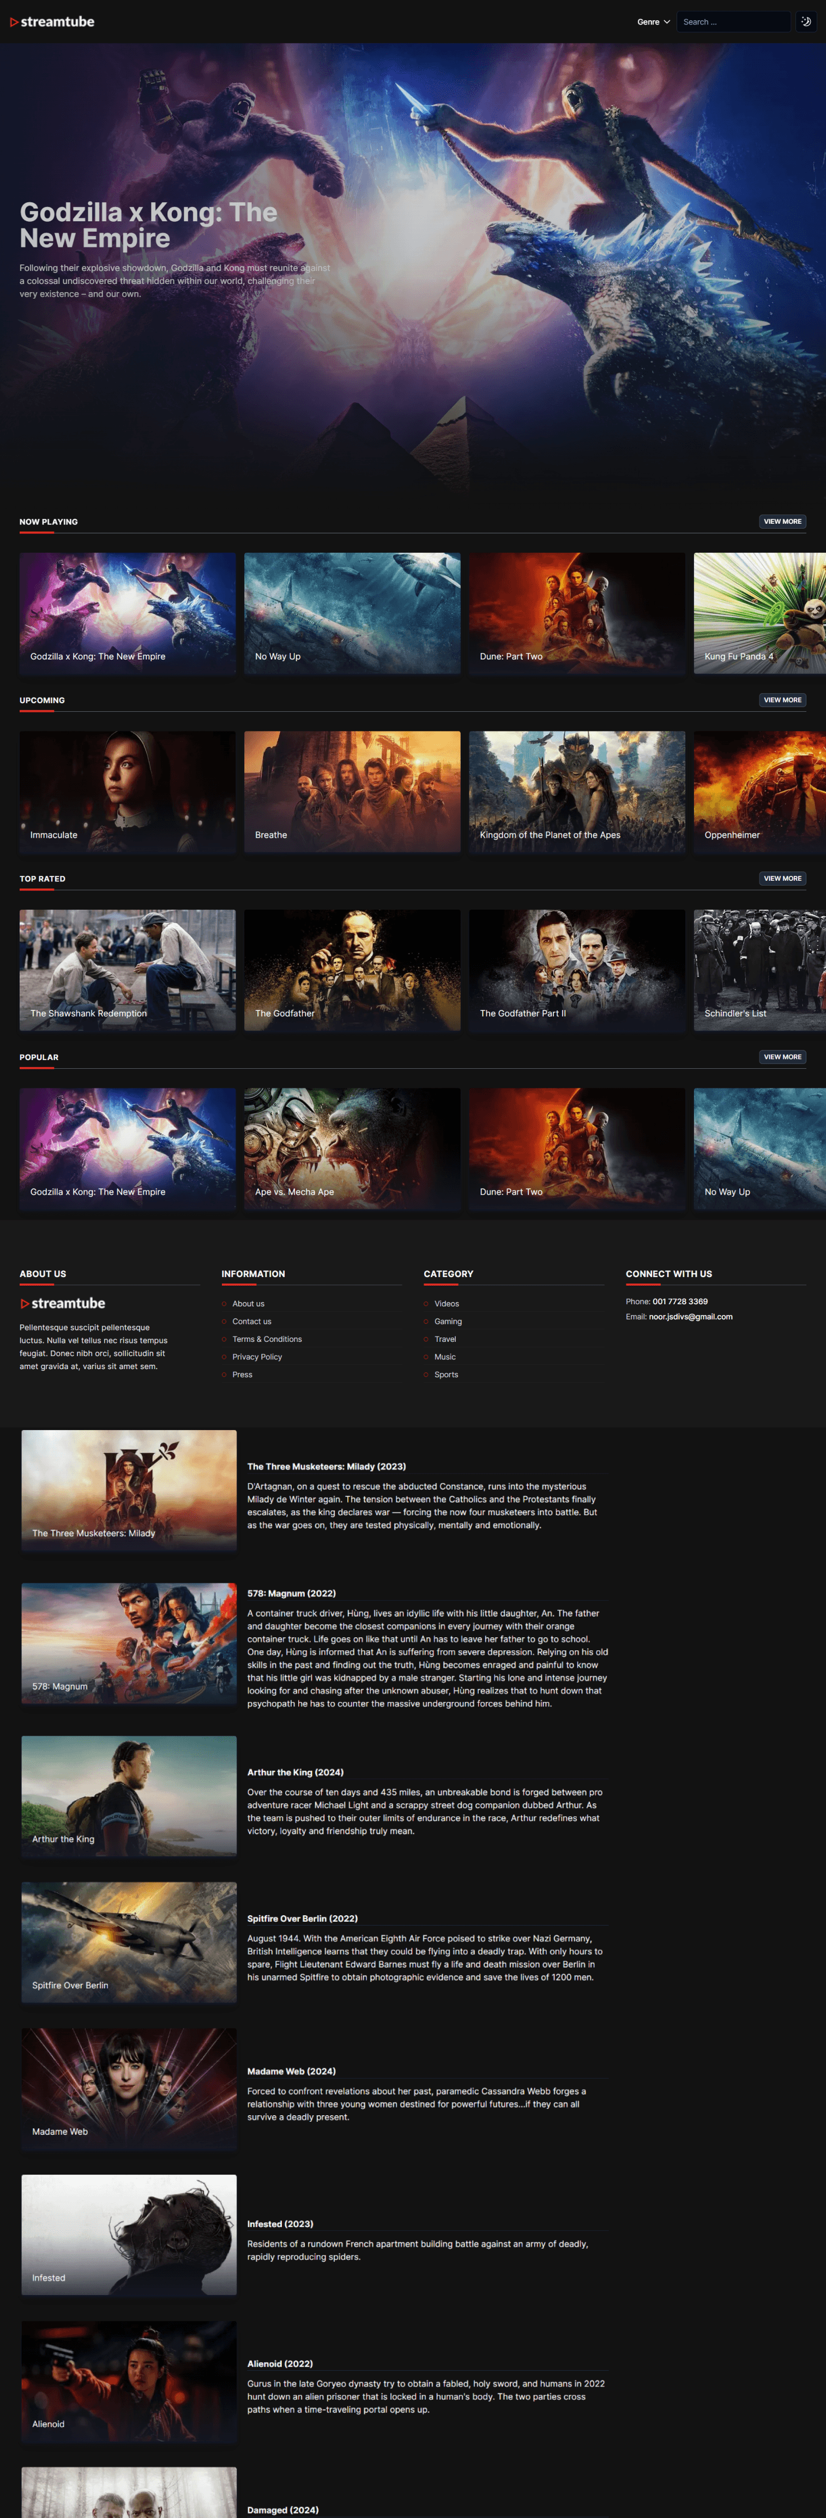Click View More for Top Rated
The width and height of the screenshot is (826, 2518).
coord(782,878)
